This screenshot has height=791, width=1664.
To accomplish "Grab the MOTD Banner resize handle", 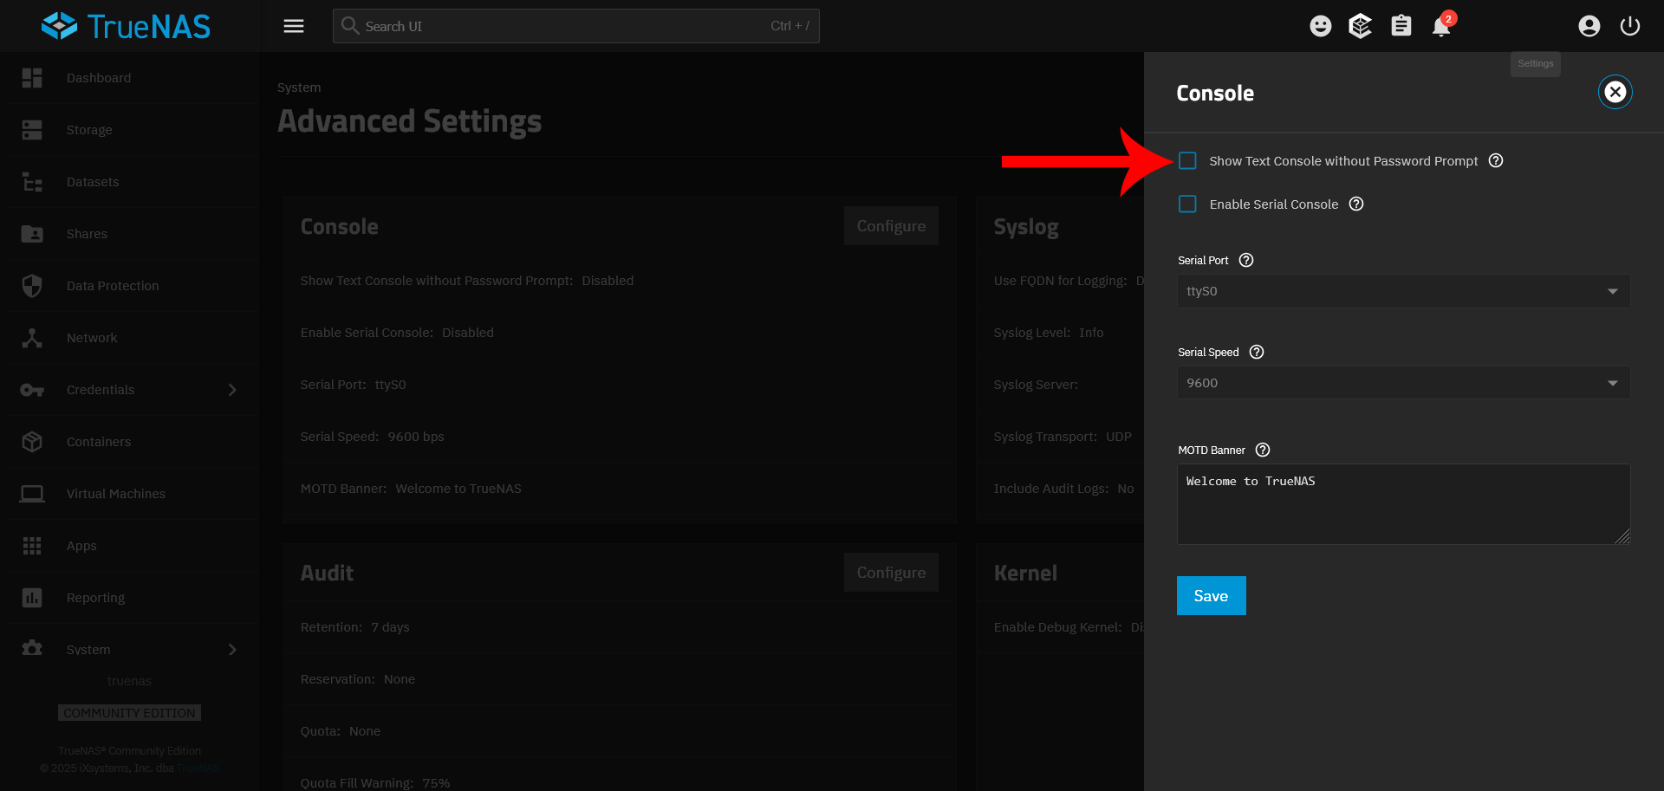I will 1622,537.
